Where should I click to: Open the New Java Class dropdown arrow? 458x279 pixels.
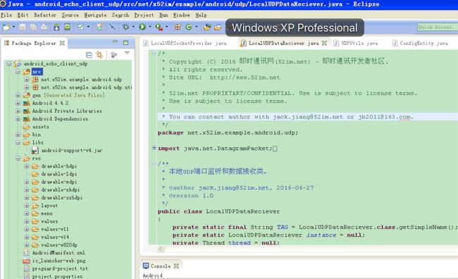coord(197,27)
